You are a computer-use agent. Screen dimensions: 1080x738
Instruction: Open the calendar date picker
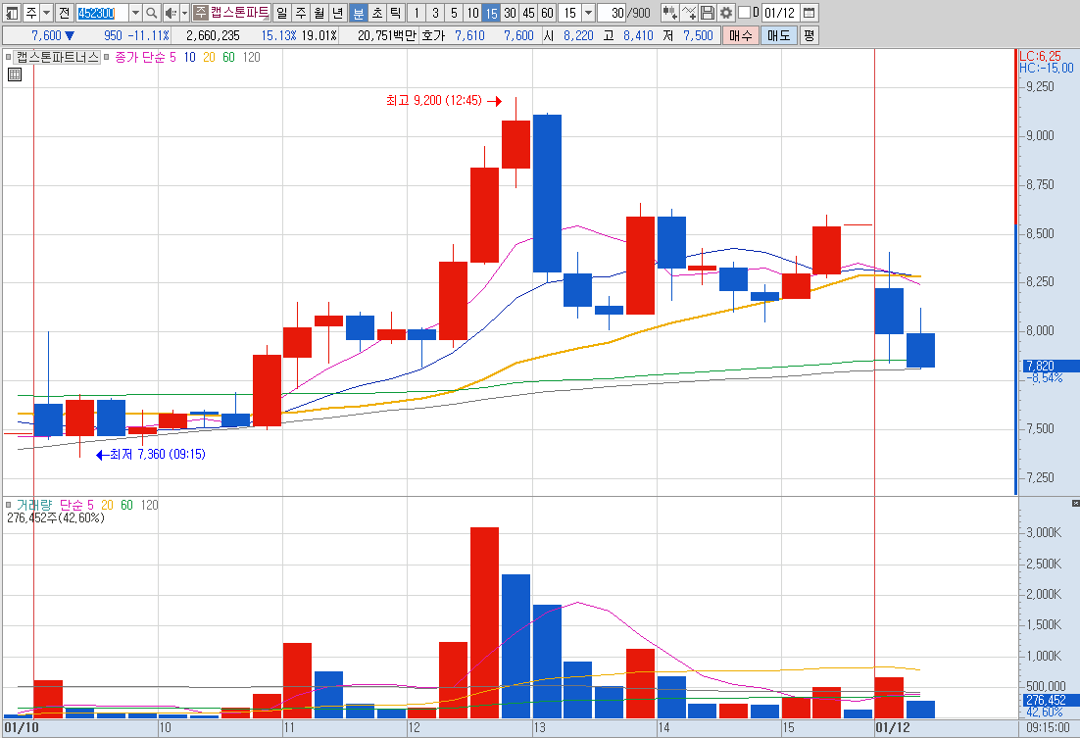click(x=810, y=13)
